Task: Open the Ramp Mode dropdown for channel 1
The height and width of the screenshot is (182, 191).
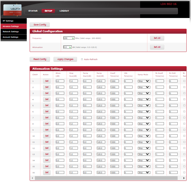Action: (144, 81)
